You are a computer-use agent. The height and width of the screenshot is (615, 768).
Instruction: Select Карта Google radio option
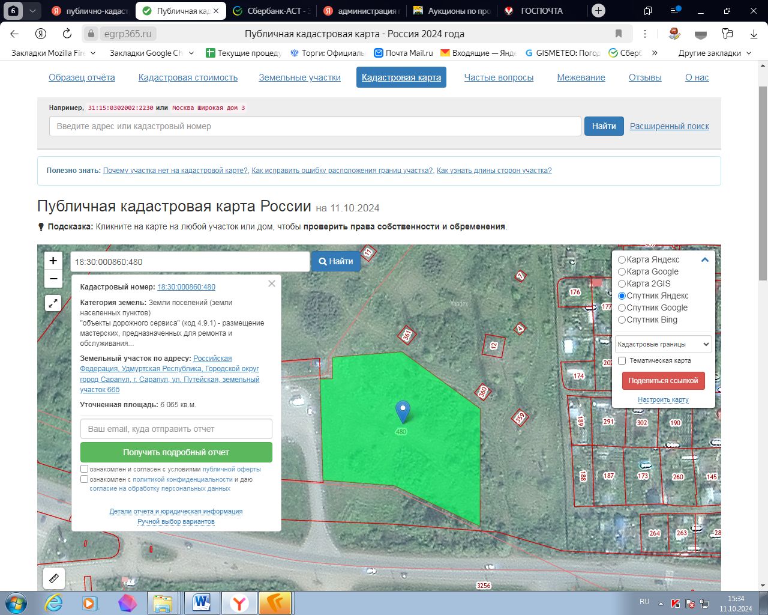pos(622,271)
